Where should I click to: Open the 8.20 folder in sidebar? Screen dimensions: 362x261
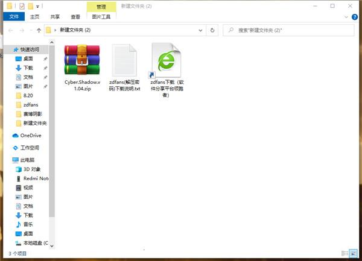tap(28, 95)
